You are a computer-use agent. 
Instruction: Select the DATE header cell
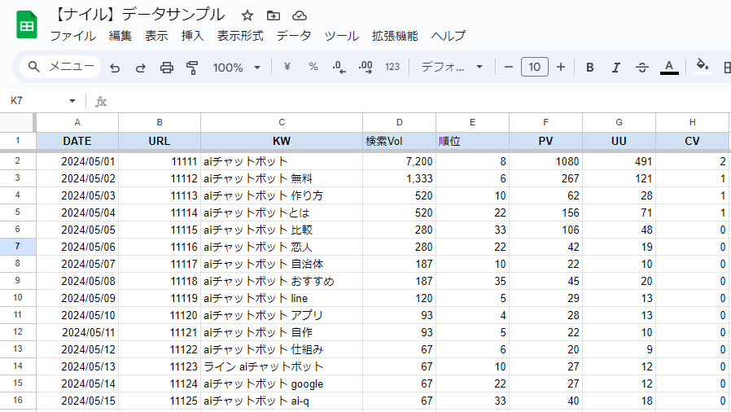click(77, 141)
